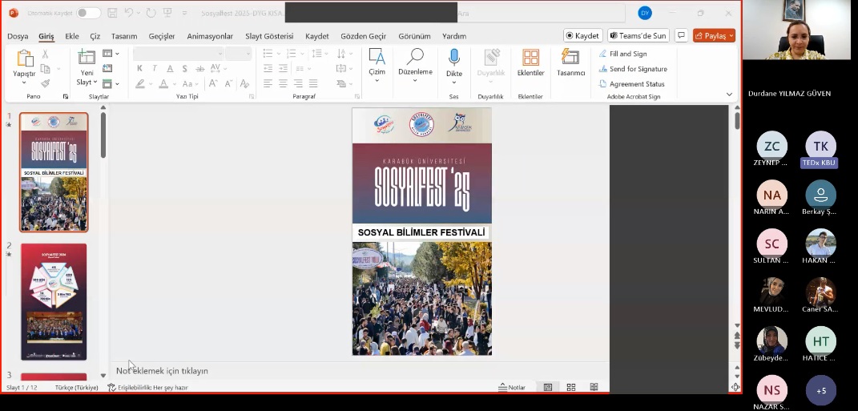Click Send for Signature

pyautogui.click(x=633, y=69)
